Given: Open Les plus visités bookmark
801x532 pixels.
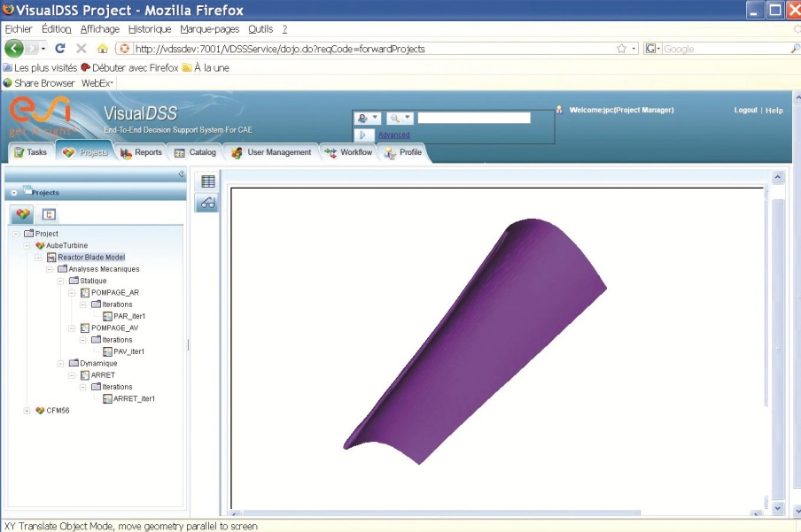Looking at the screenshot, I should pos(40,68).
